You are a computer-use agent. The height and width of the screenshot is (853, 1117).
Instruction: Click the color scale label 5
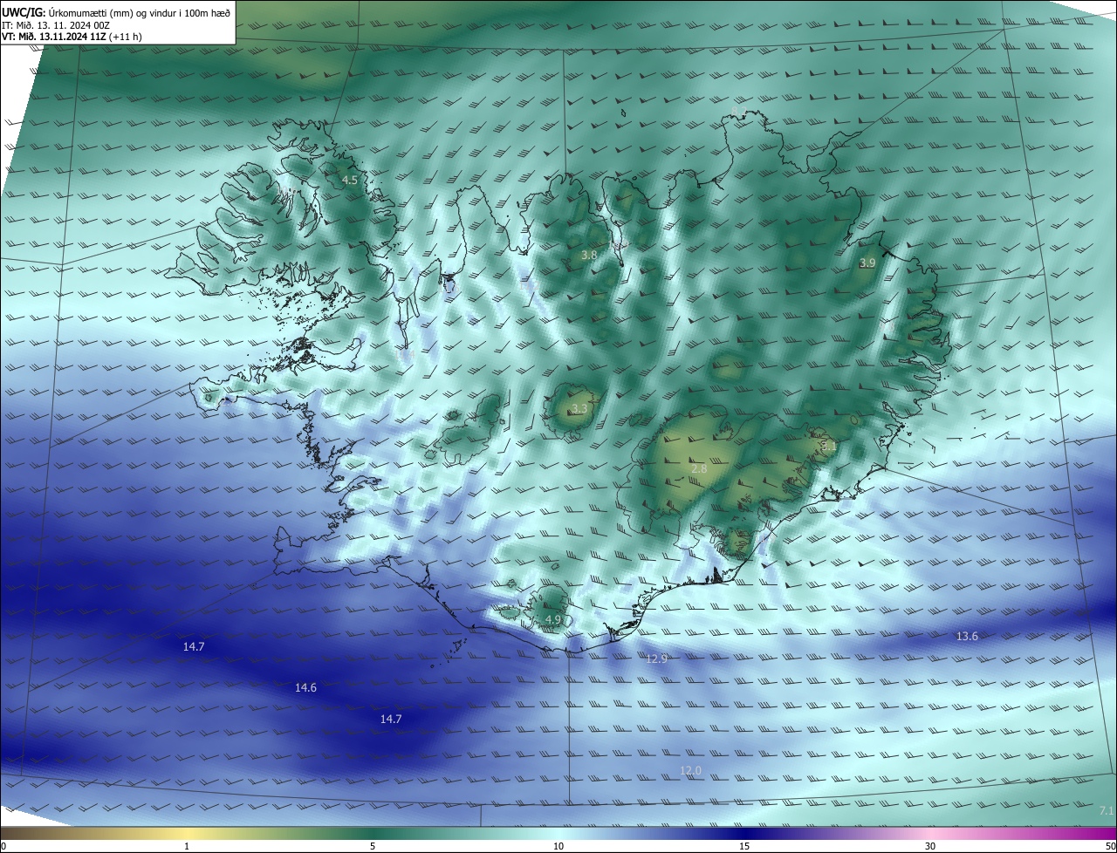tap(373, 847)
